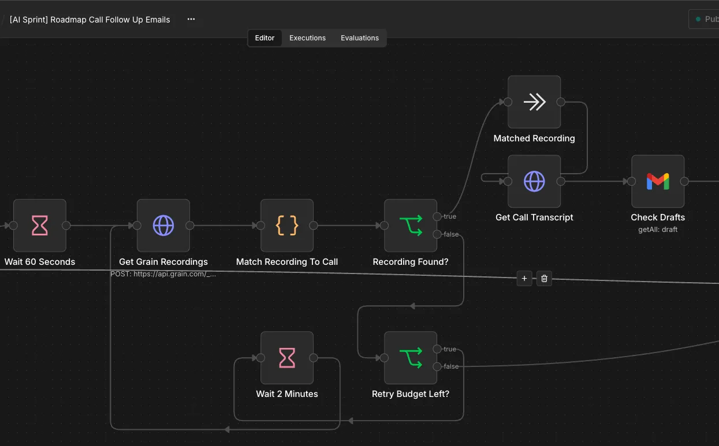Open the Matched Recording double-arrow node
Image resolution: width=719 pixels, height=446 pixels.
point(534,102)
